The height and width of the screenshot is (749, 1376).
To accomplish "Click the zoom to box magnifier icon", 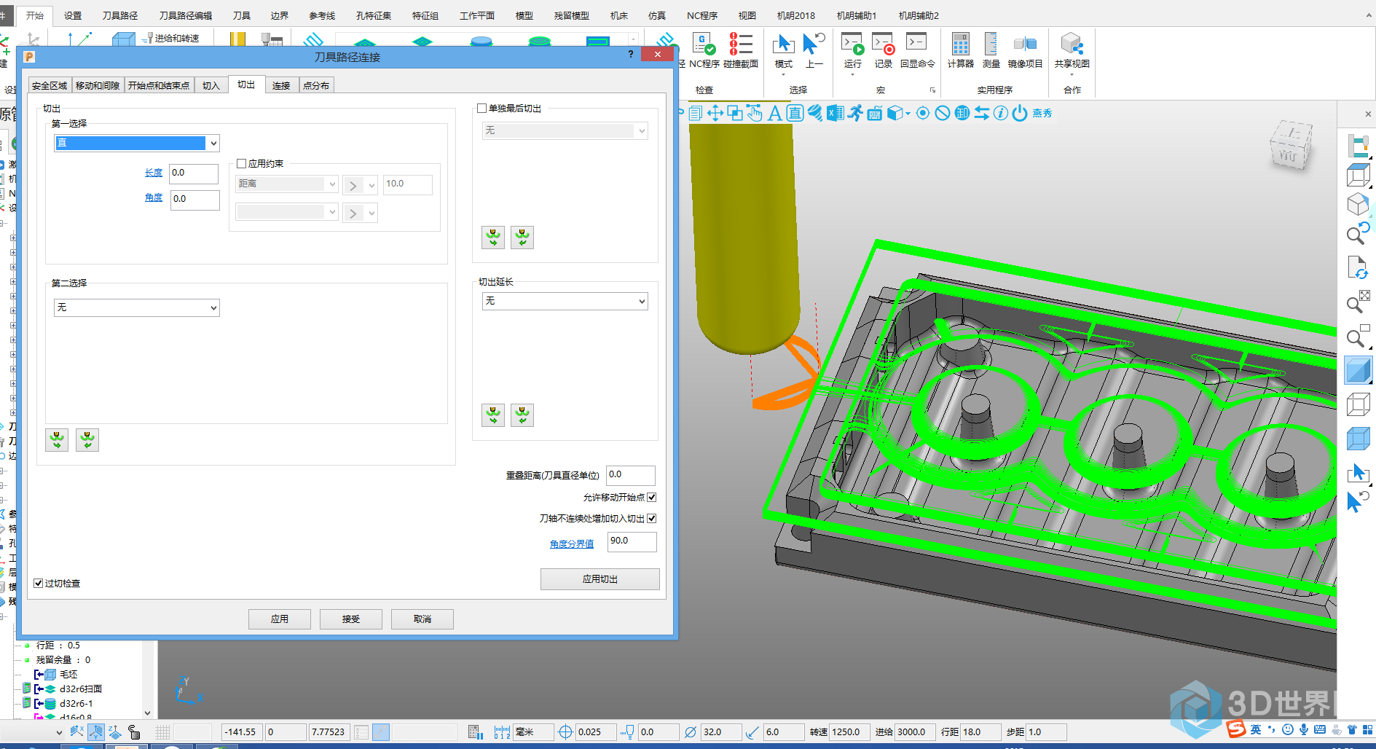I will (x=1358, y=336).
